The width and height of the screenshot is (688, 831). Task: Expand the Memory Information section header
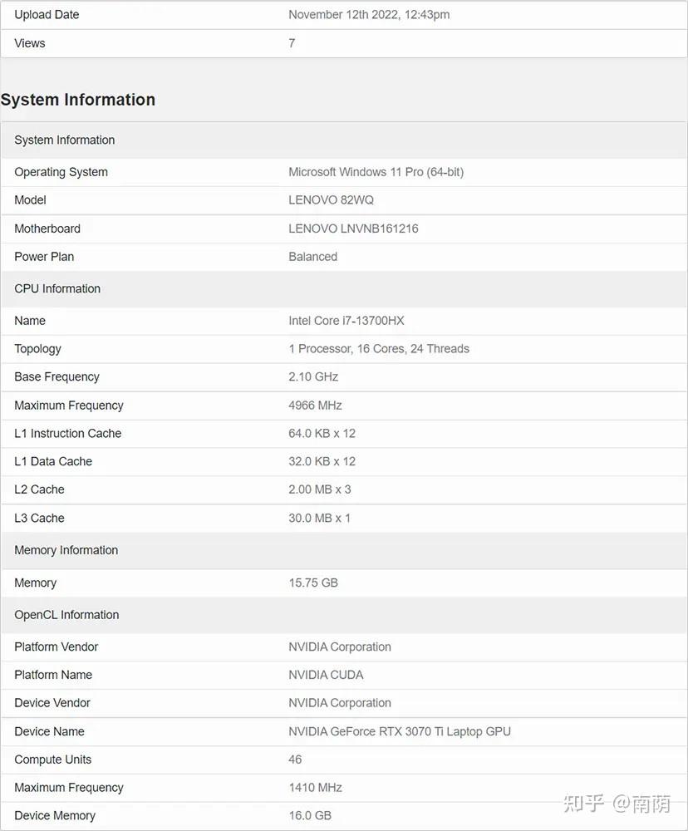click(x=66, y=550)
